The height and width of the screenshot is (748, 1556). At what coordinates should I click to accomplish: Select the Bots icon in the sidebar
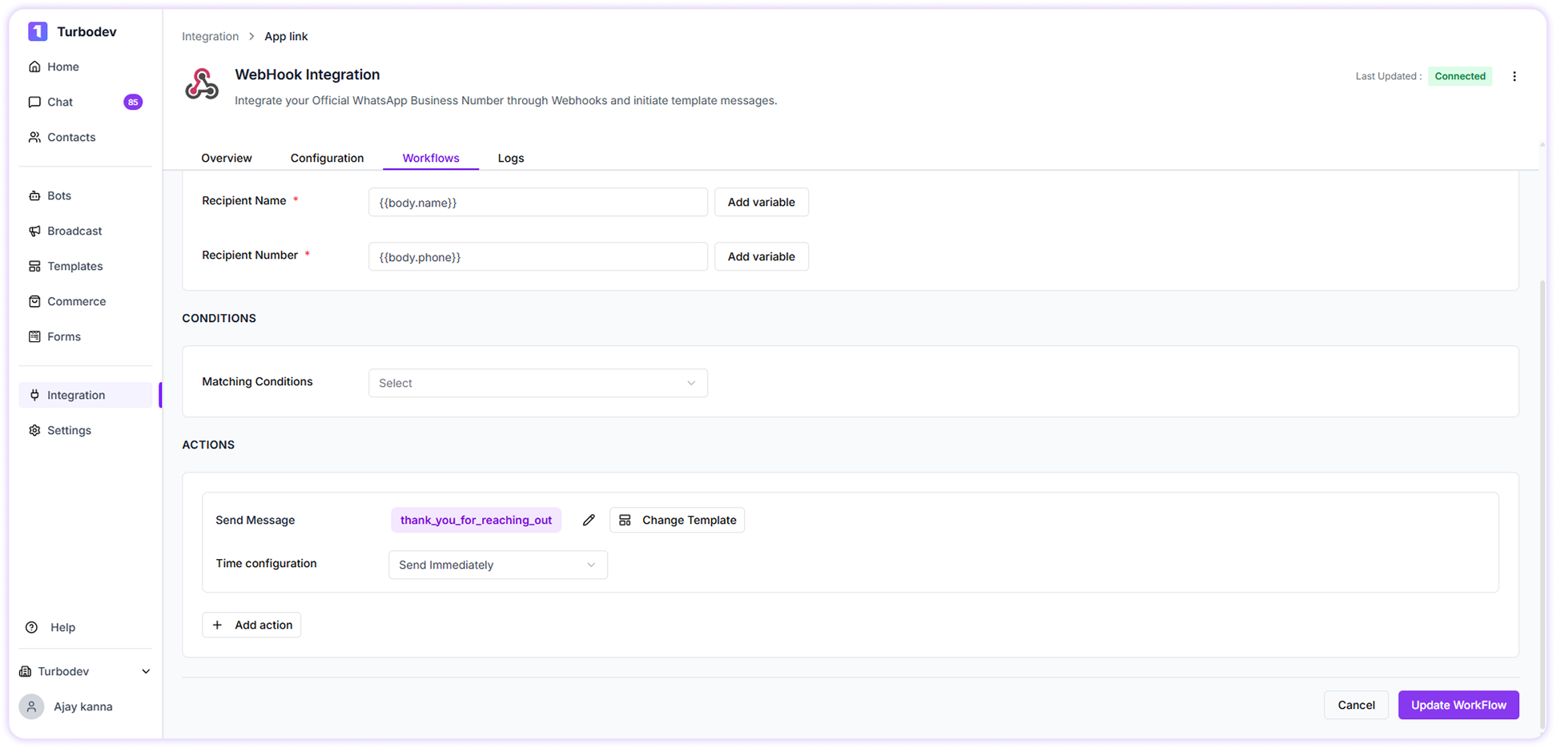coord(34,195)
